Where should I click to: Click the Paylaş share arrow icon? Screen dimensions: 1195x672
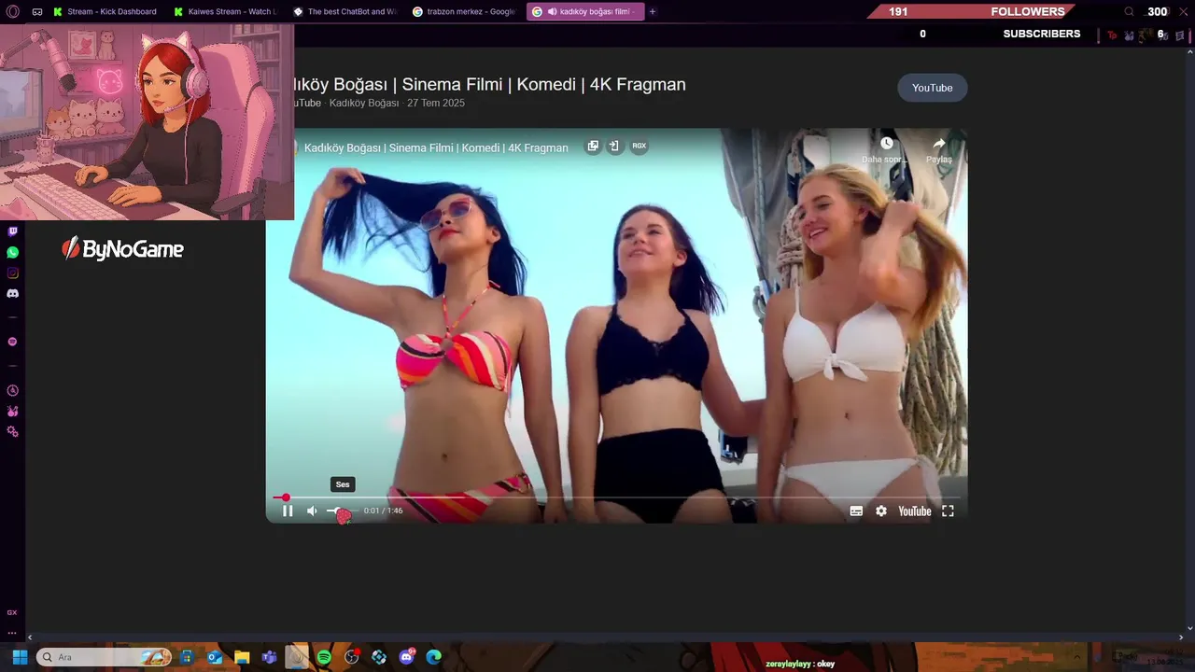(939, 144)
